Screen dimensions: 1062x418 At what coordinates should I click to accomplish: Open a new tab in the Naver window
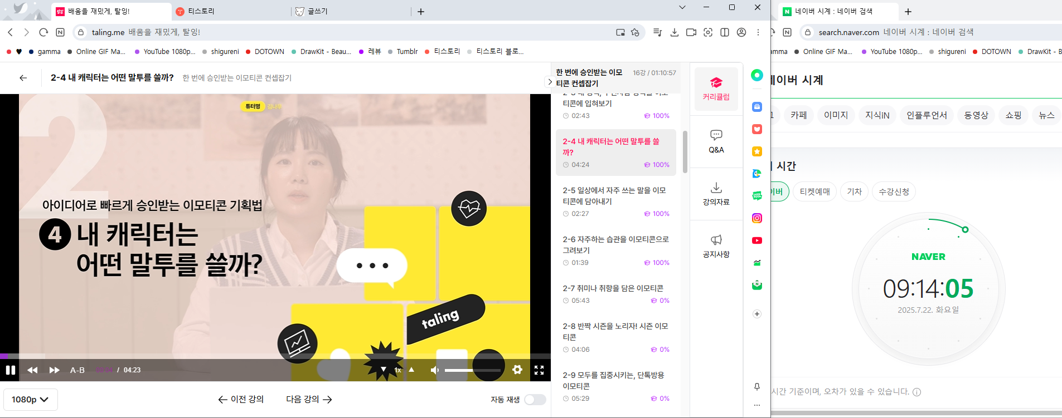[x=908, y=11]
